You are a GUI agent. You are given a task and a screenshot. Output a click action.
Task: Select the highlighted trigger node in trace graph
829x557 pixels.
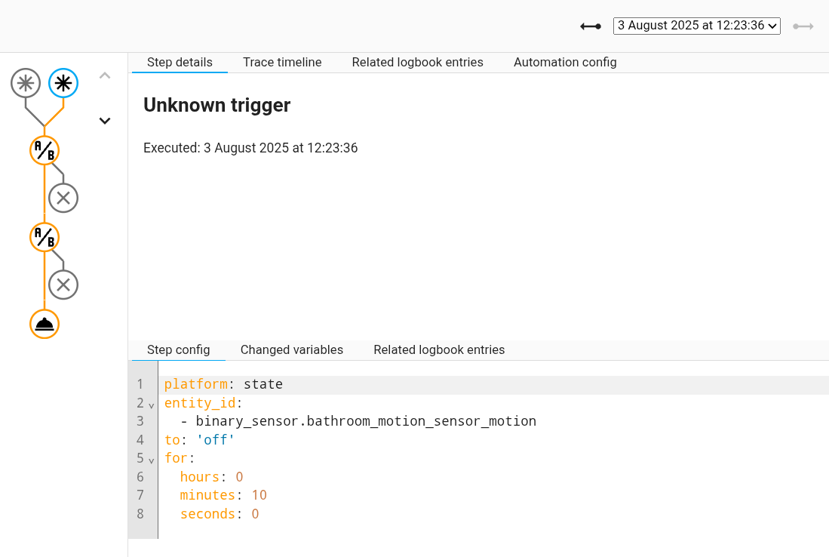point(63,83)
